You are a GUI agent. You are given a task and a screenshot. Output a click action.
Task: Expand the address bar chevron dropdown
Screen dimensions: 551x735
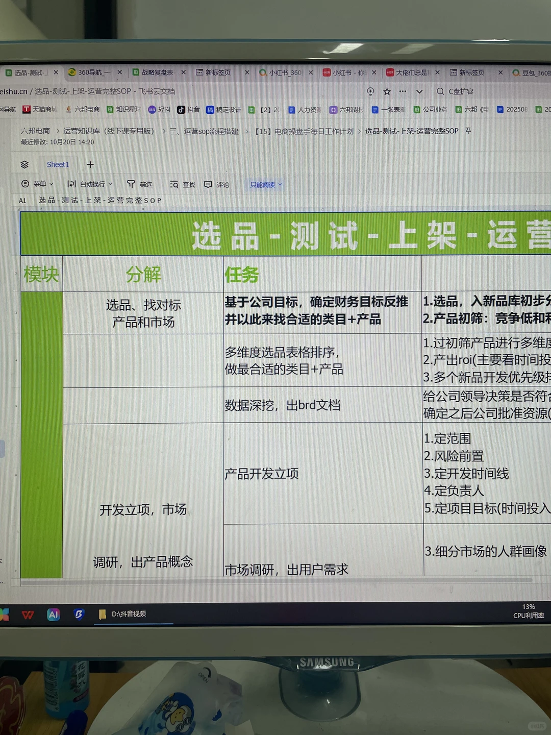pyautogui.click(x=419, y=92)
